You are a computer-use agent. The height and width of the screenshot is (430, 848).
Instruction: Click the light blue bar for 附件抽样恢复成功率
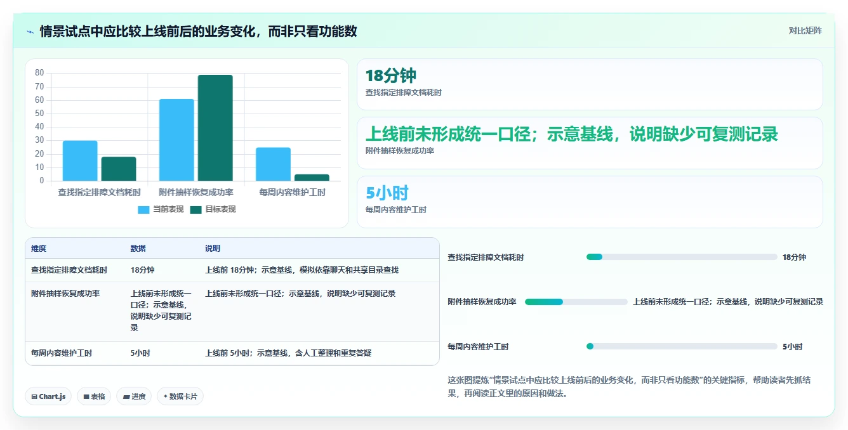[176, 140]
